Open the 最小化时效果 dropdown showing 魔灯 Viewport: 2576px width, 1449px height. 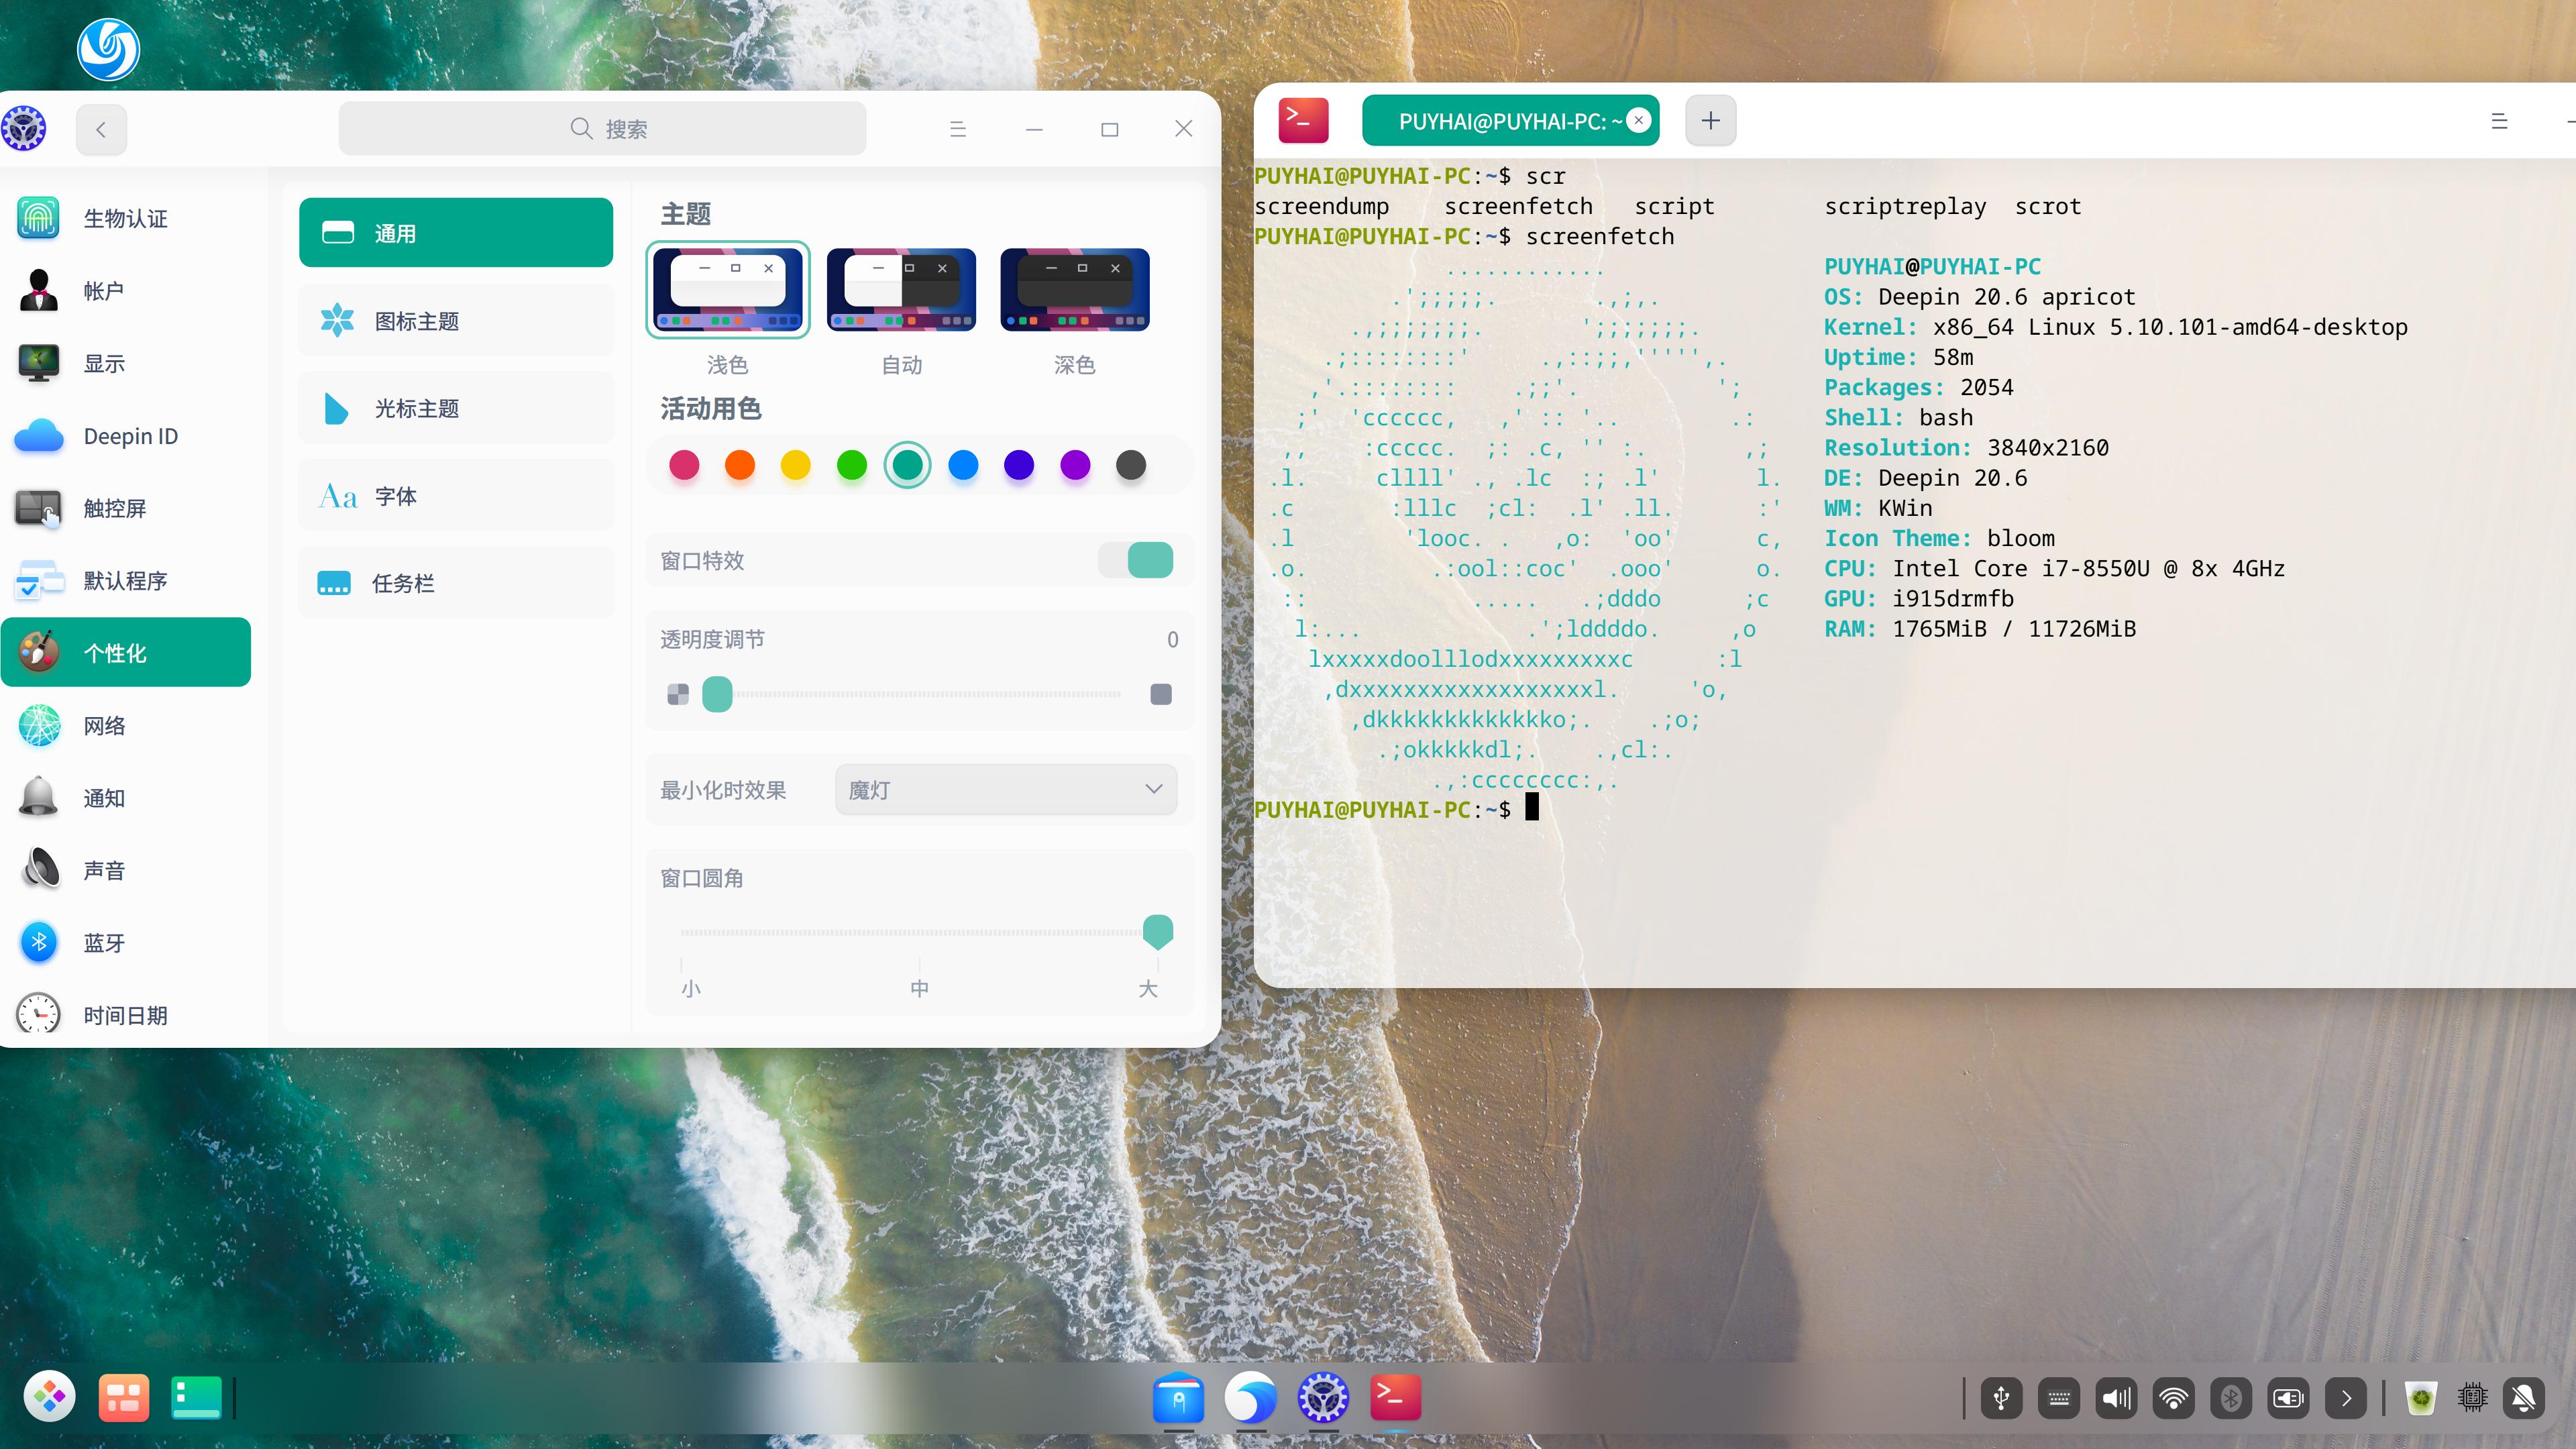pyautogui.click(x=1005, y=789)
